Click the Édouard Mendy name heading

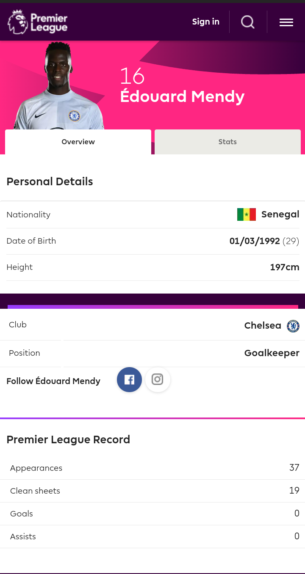tap(182, 97)
